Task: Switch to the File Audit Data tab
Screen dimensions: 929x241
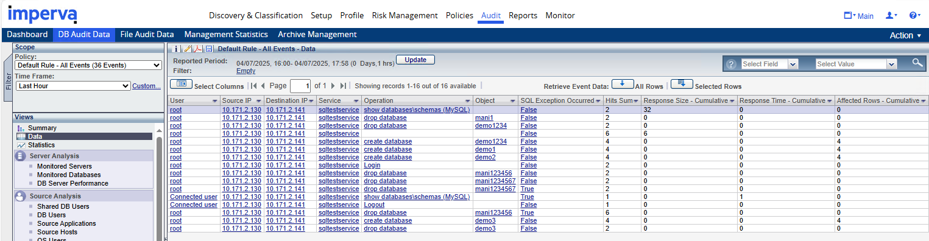Action: 147,35
